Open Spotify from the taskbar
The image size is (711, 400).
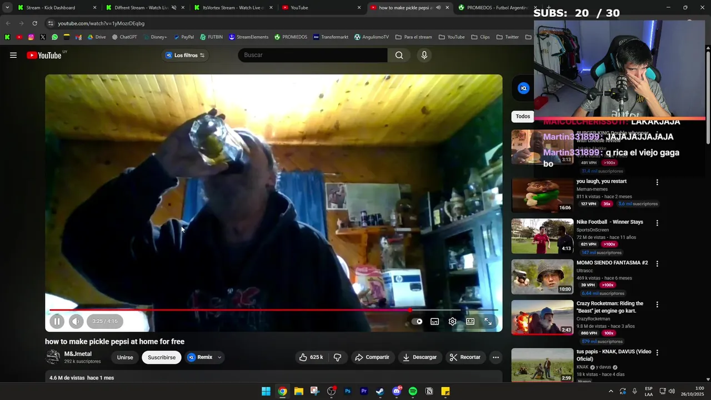[x=413, y=391]
